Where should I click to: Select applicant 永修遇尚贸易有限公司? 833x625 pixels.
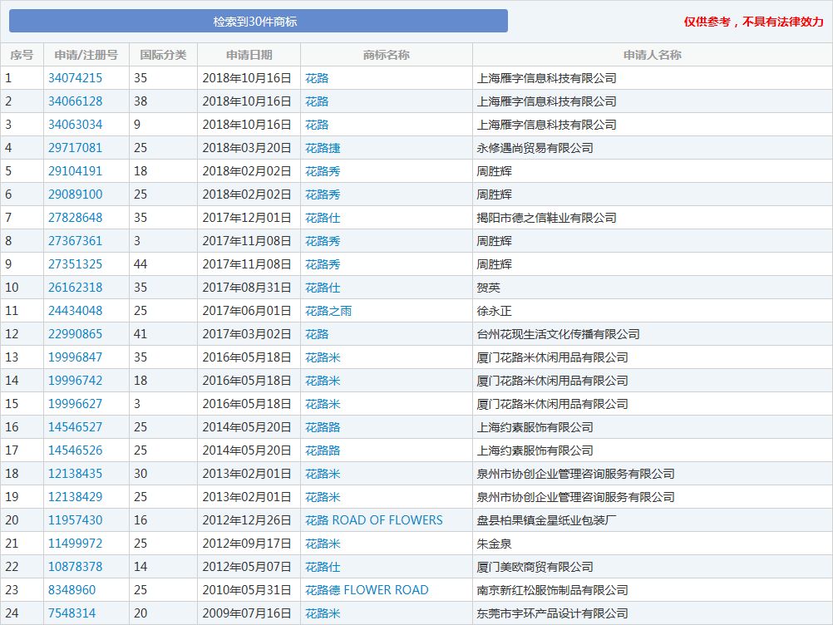coord(535,148)
